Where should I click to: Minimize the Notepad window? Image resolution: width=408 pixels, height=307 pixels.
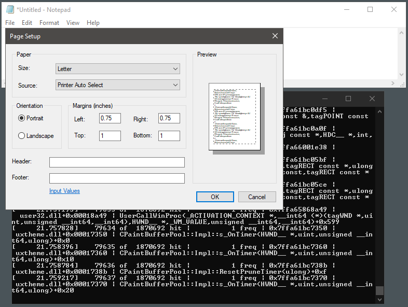point(347,10)
